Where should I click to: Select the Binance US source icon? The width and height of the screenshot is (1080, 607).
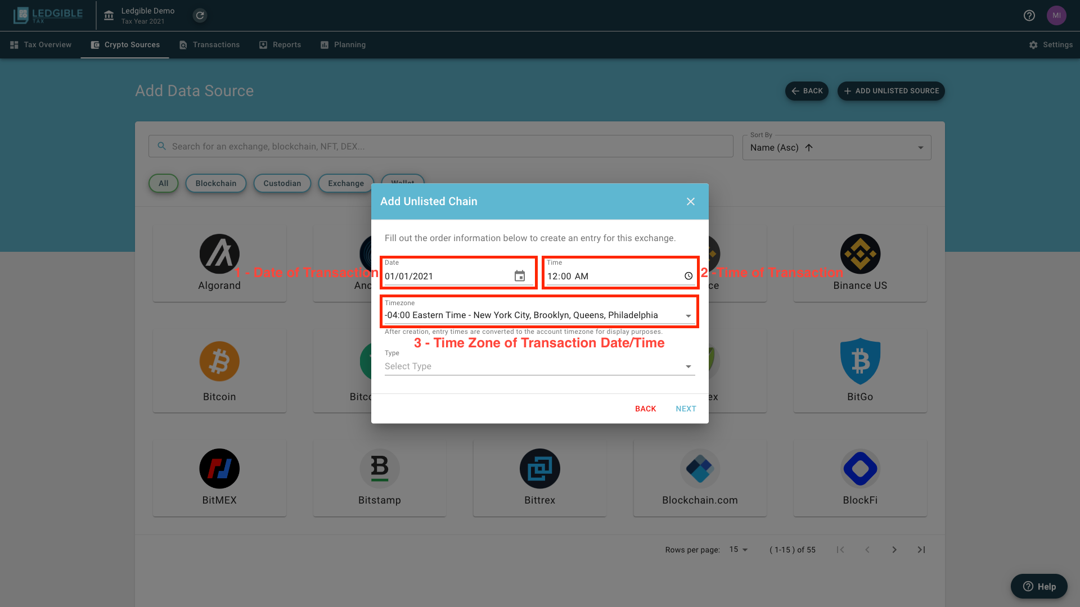click(x=860, y=254)
